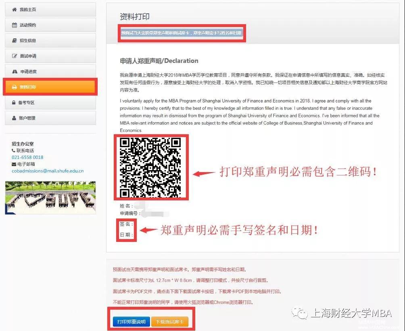Click the 申请人郑重声明/Declaration heading
The height and width of the screenshot is (331, 405).
pyautogui.click(x=159, y=61)
